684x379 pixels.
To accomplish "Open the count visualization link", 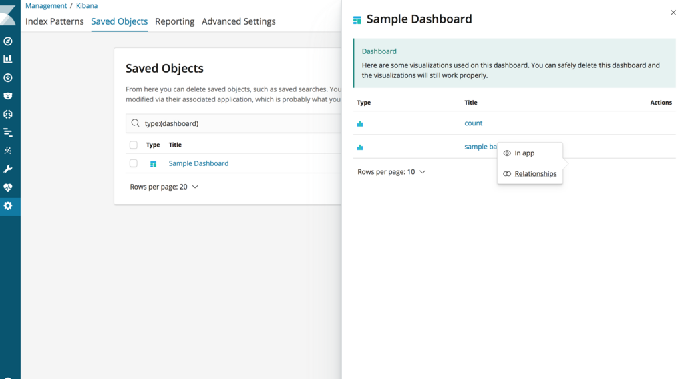I will click(x=474, y=123).
